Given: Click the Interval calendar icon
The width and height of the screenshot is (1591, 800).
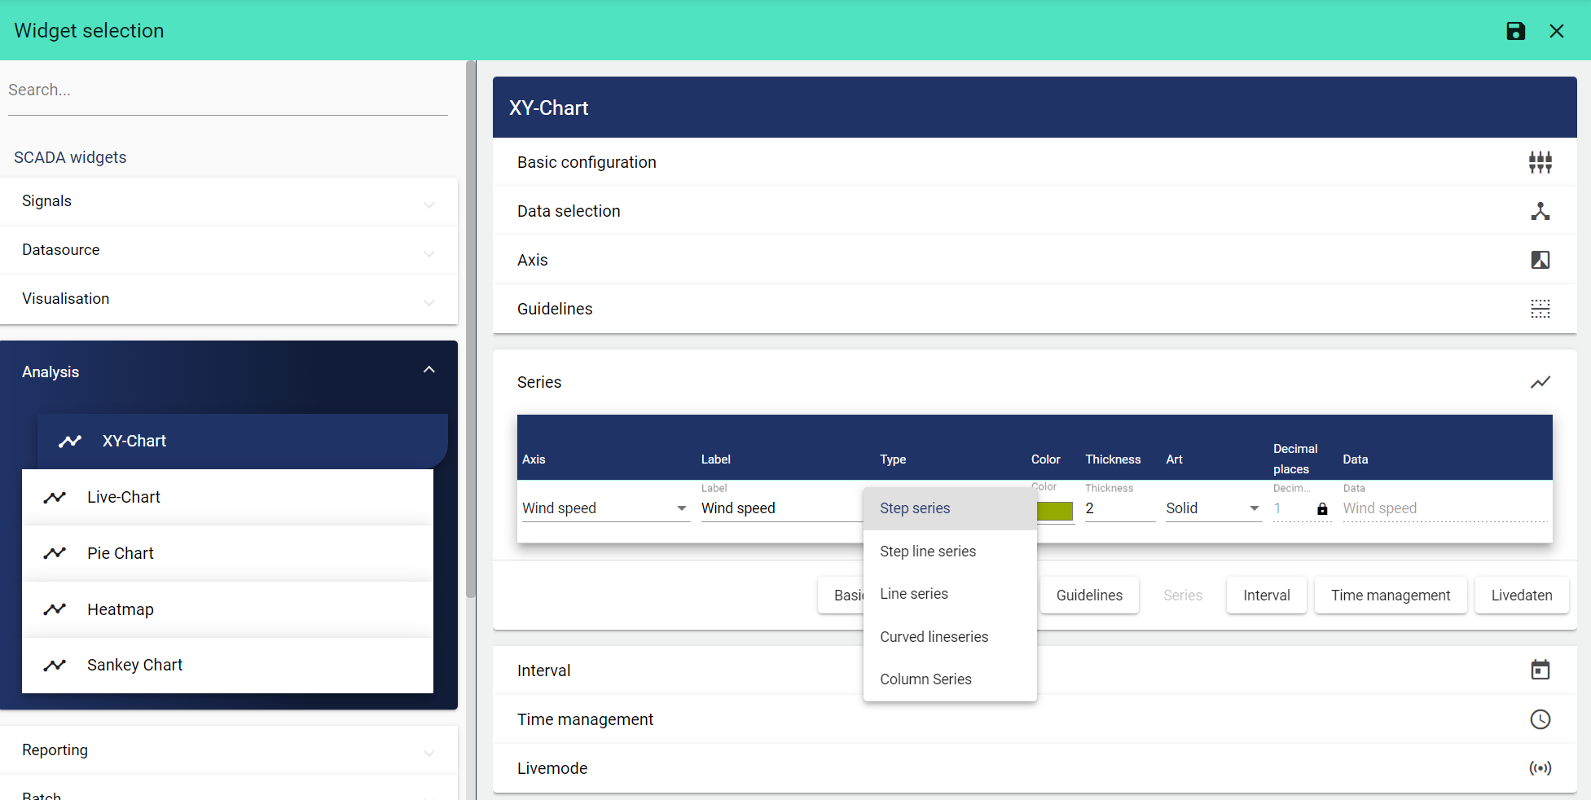Looking at the screenshot, I should [x=1540, y=670].
